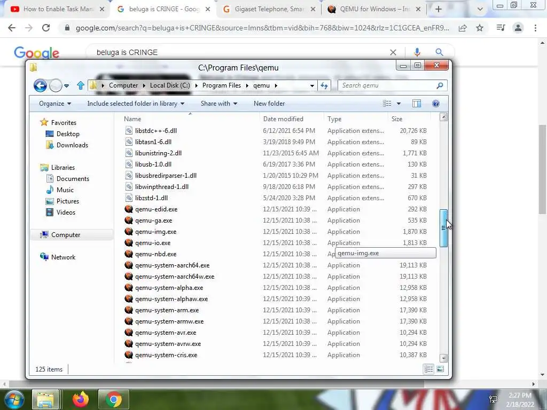Click New folder button

pos(269,104)
